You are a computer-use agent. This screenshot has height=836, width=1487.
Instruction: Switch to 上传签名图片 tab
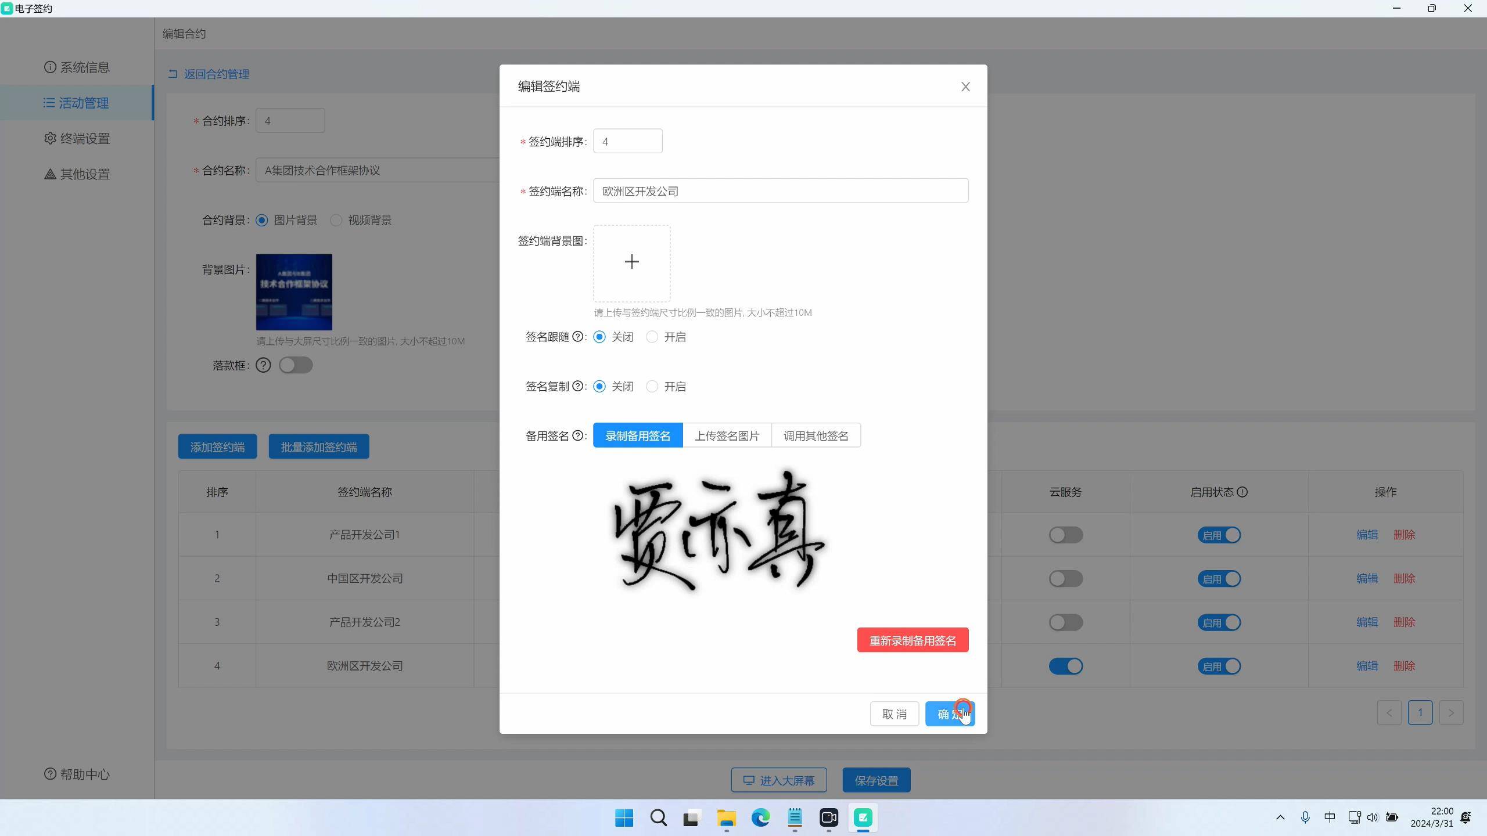[x=727, y=435]
